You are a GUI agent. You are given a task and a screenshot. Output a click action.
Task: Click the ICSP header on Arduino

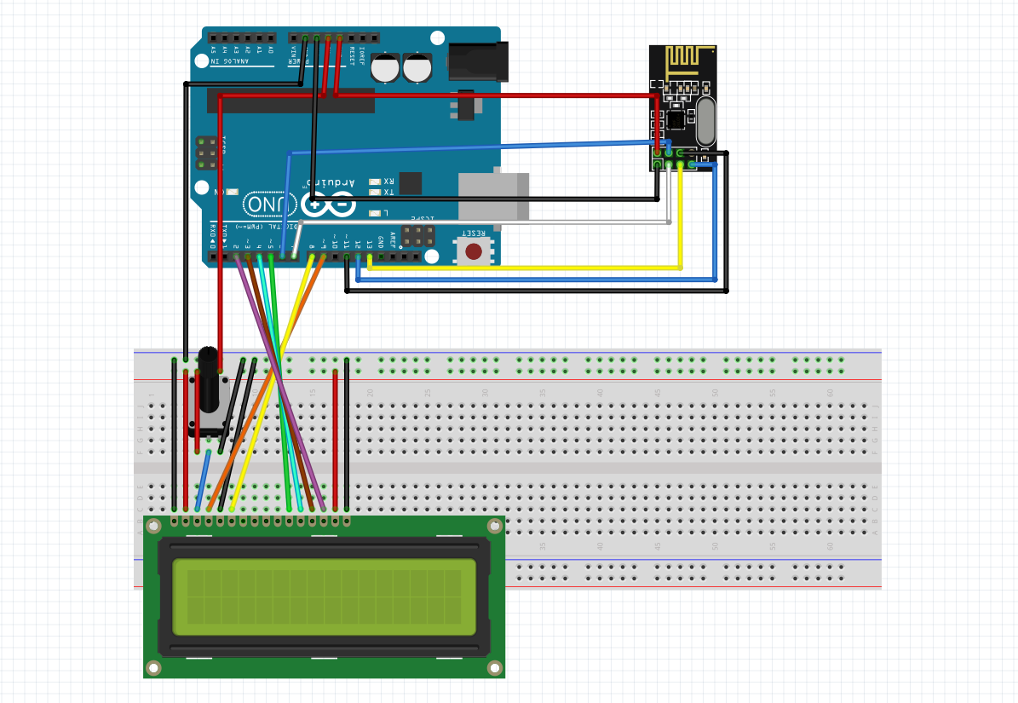tap(417, 235)
